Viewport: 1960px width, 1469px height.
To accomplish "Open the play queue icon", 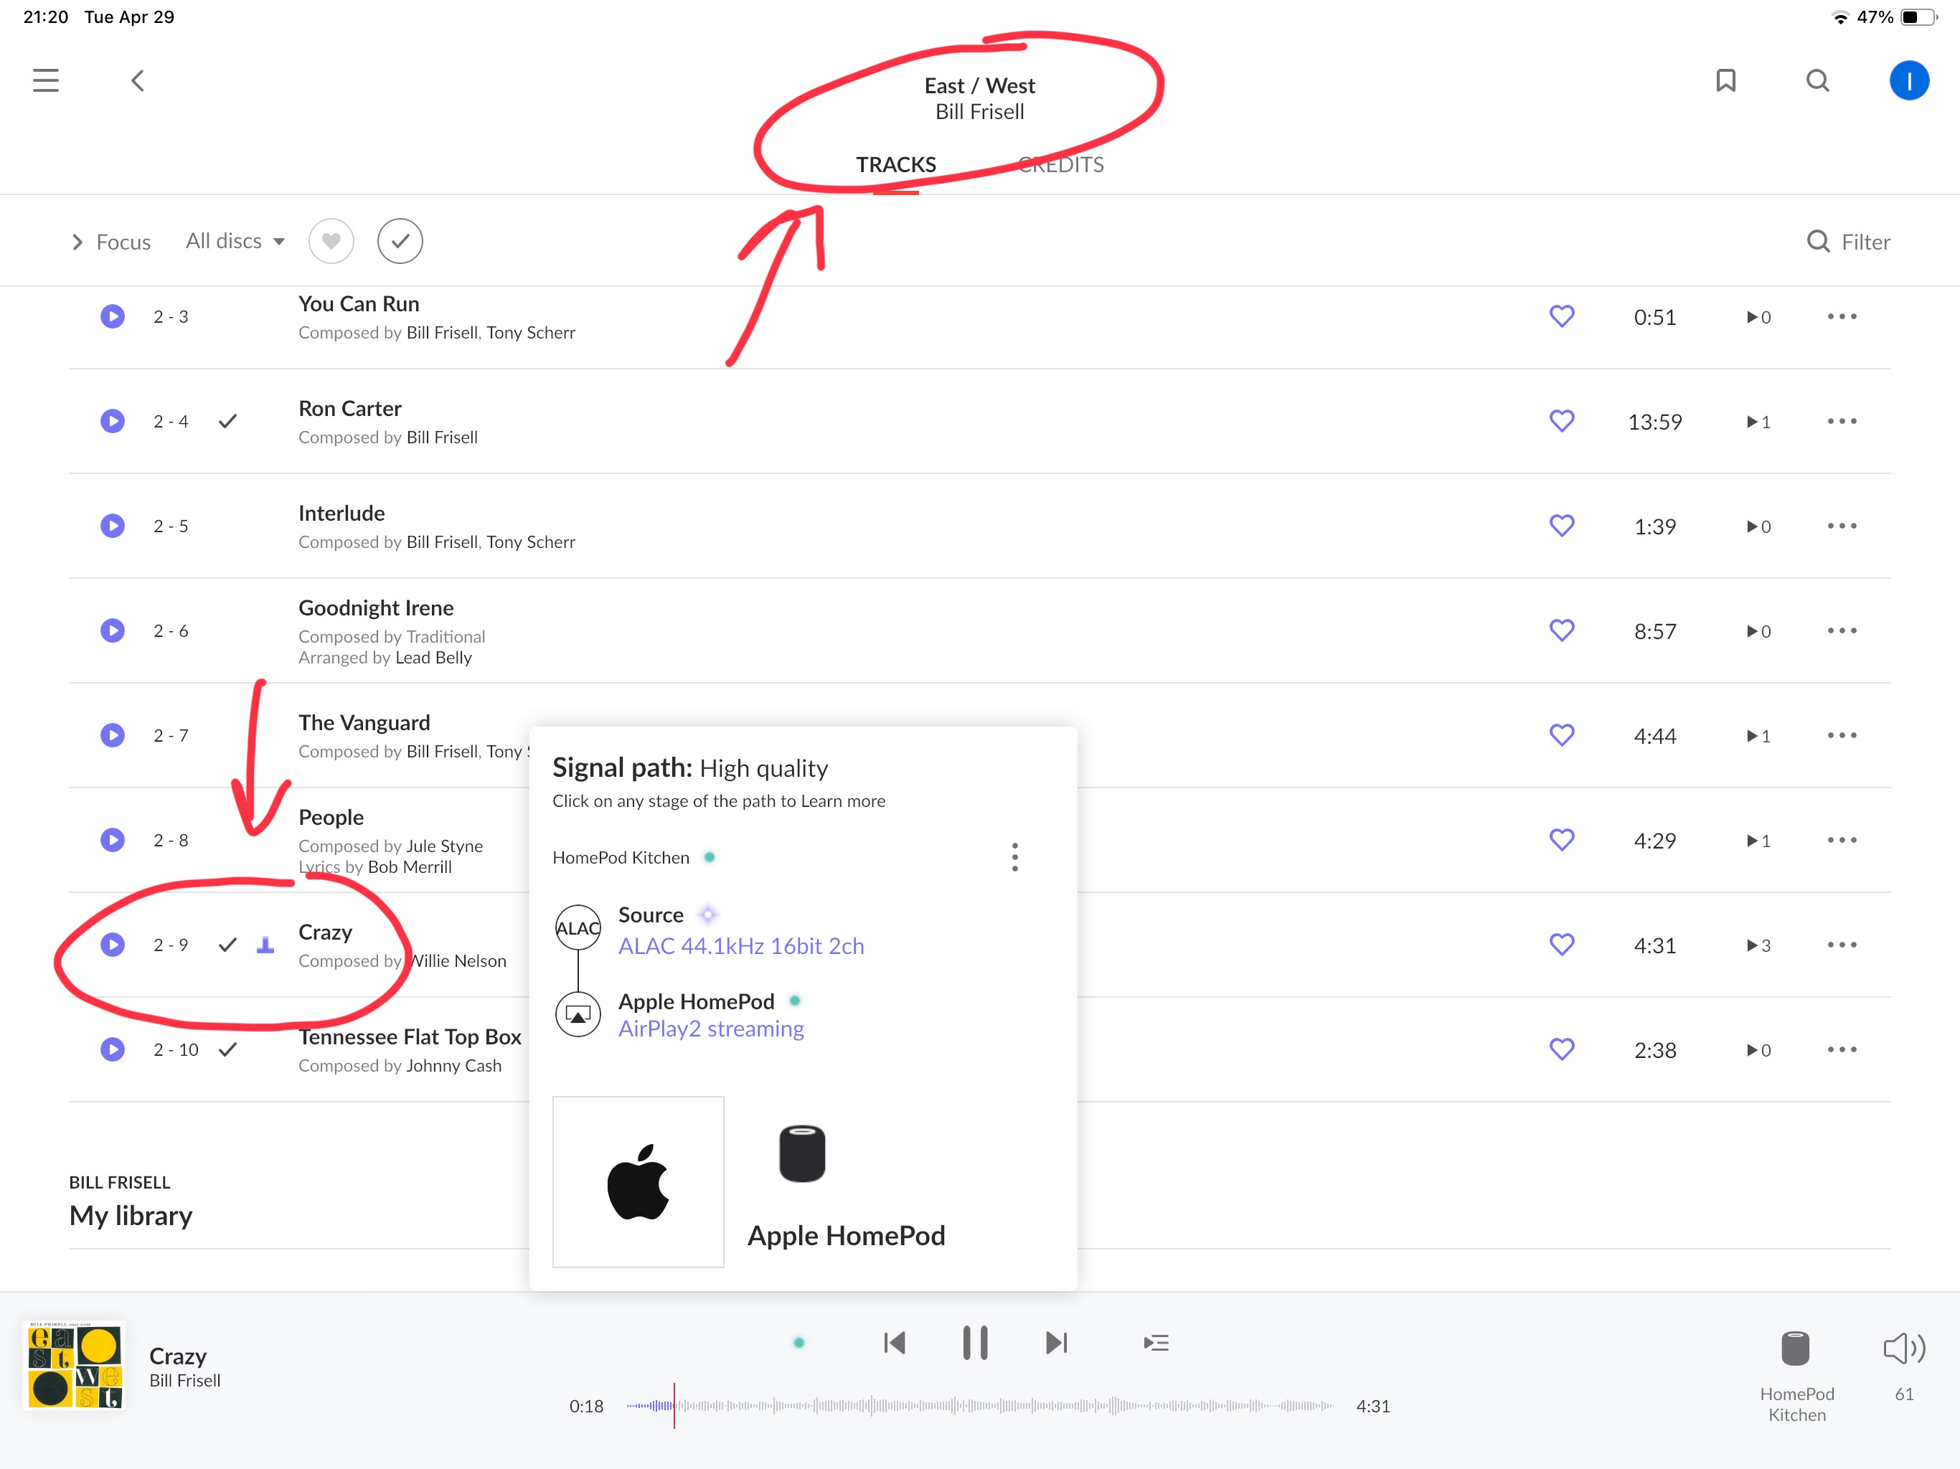I will tap(1156, 1343).
